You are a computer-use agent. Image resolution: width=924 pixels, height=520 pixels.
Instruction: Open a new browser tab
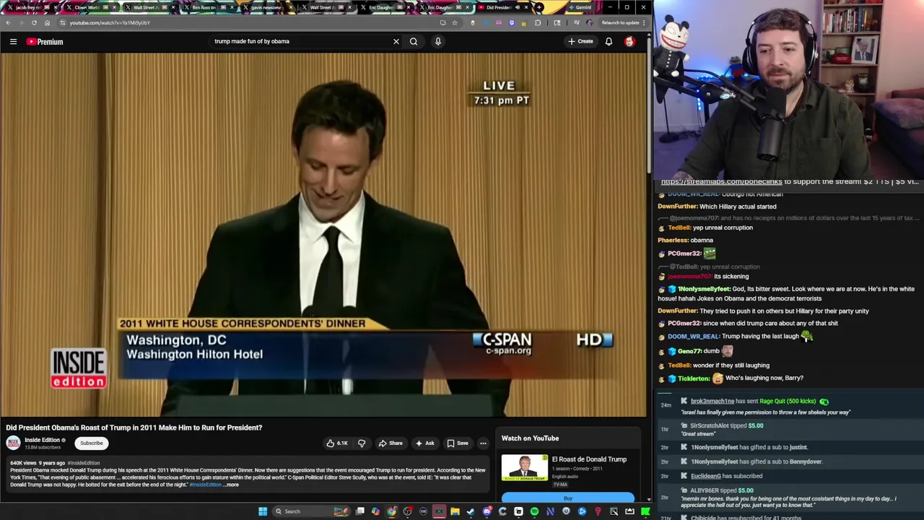tap(539, 7)
